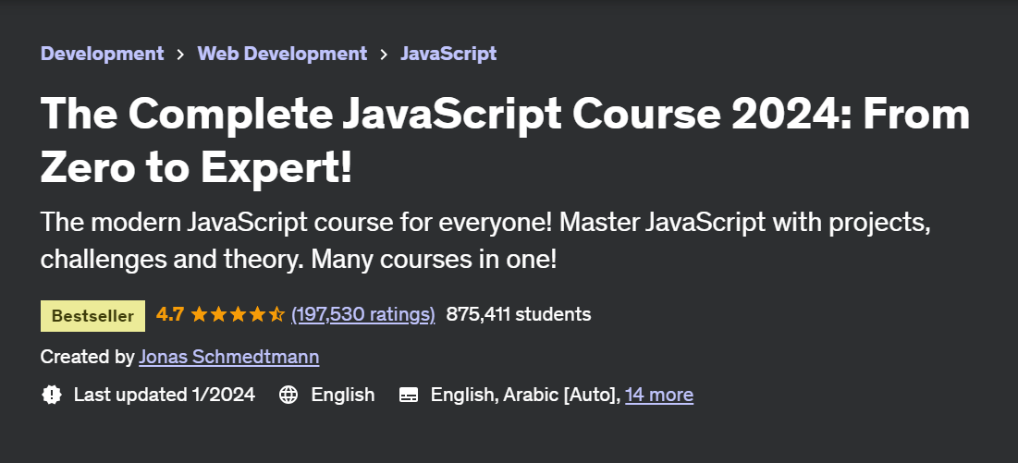The height and width of the screenshot is (463, 1018).
Task: Click the 4.7 rating number
Action: [x=170, y=314]
